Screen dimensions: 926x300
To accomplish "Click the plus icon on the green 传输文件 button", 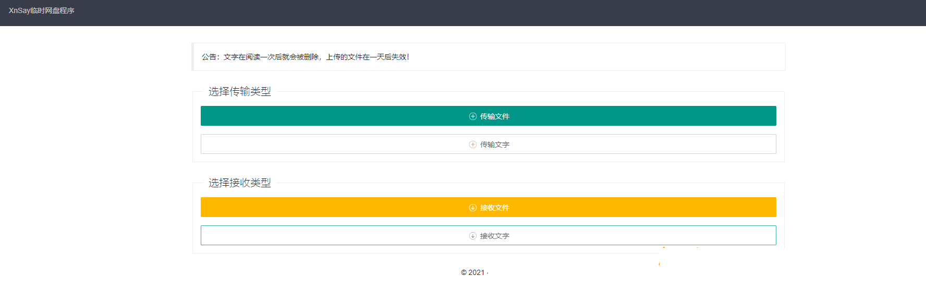I will point(472,116).
